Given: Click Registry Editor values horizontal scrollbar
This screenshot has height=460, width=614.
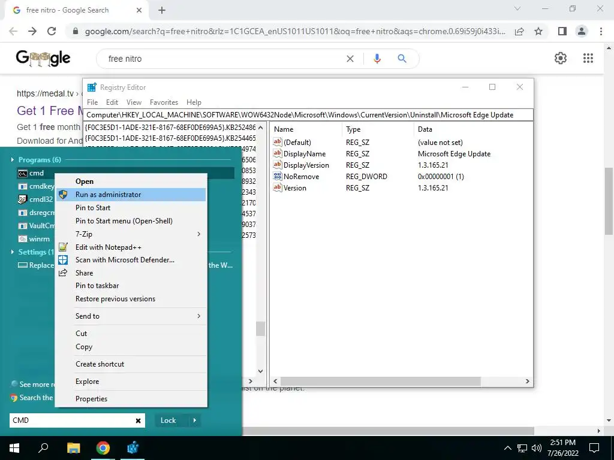Looking at the screenshot, I should [380, 381].
